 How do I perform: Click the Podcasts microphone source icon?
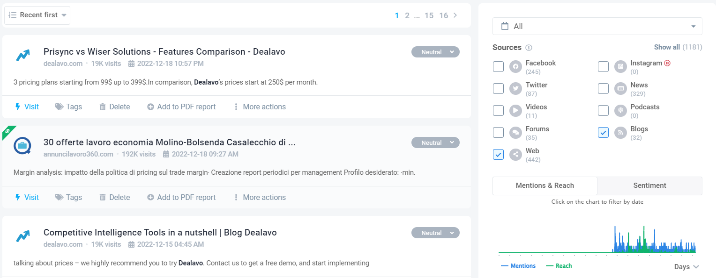(620, 111)
